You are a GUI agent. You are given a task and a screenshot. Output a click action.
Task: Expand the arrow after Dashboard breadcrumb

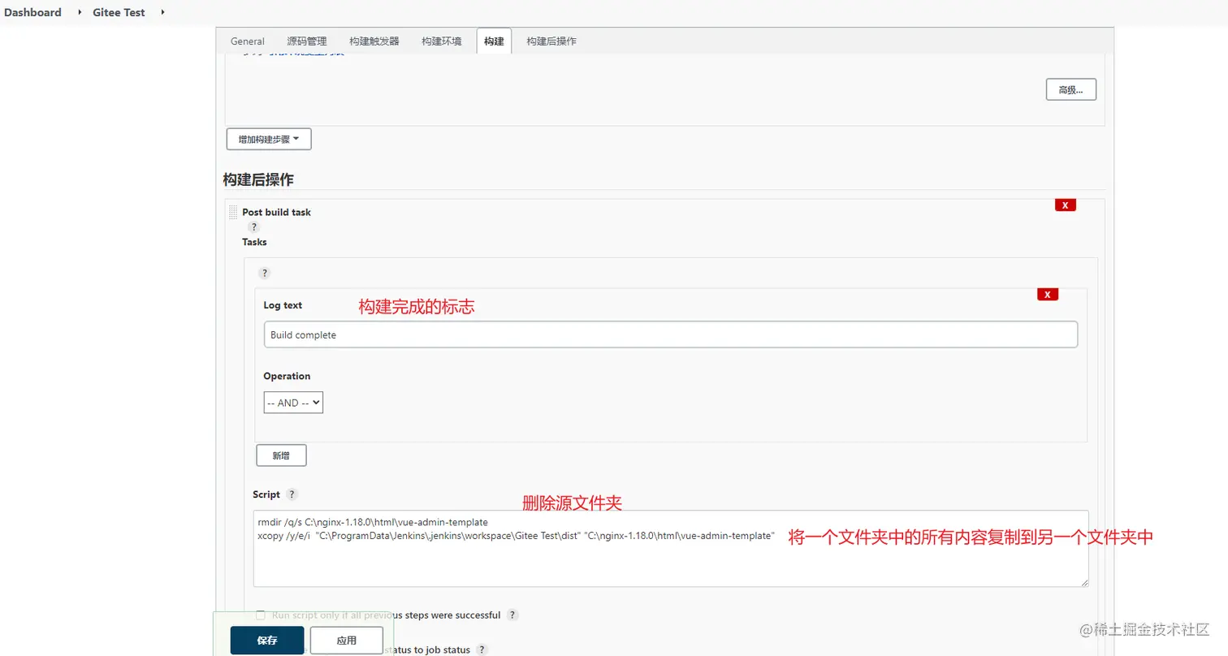pos(80,12)
